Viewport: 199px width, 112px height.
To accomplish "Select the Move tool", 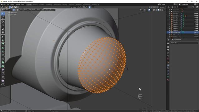I will click(x=3, y=21).
